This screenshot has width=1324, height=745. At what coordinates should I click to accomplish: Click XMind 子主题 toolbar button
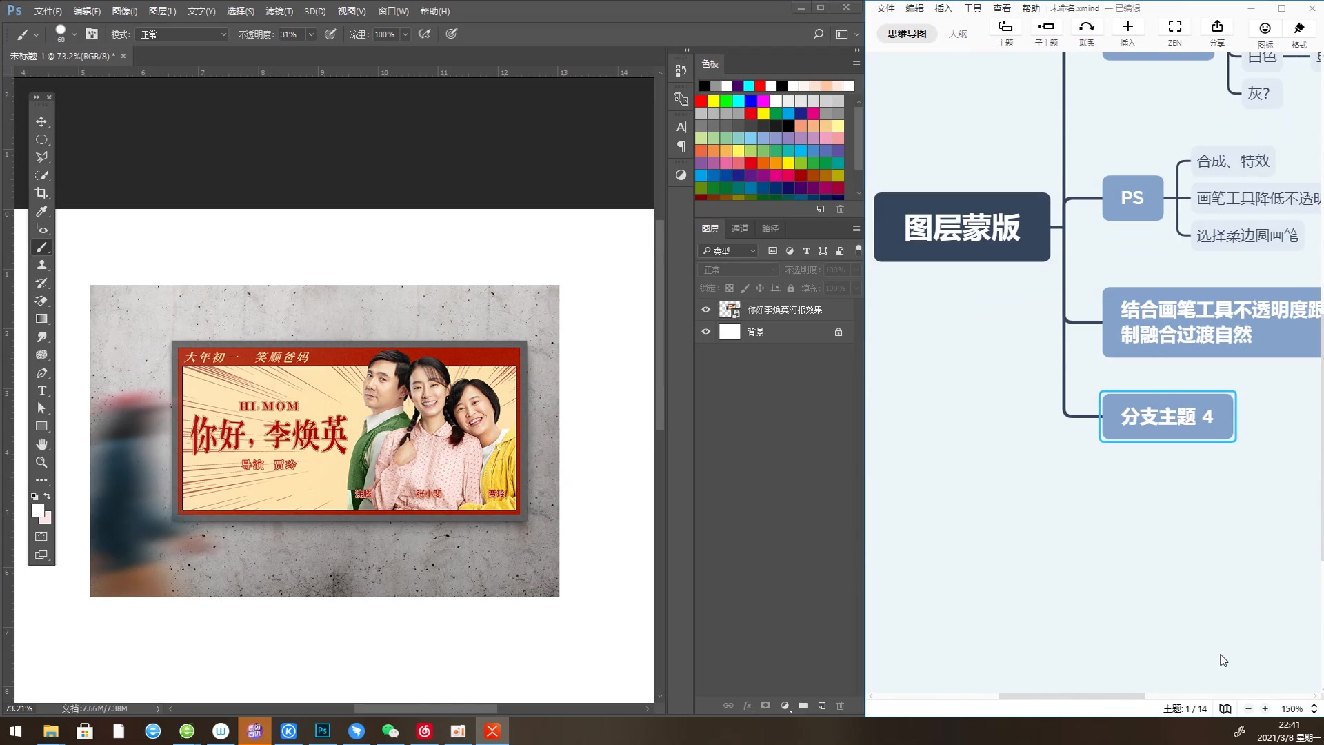1046,32
